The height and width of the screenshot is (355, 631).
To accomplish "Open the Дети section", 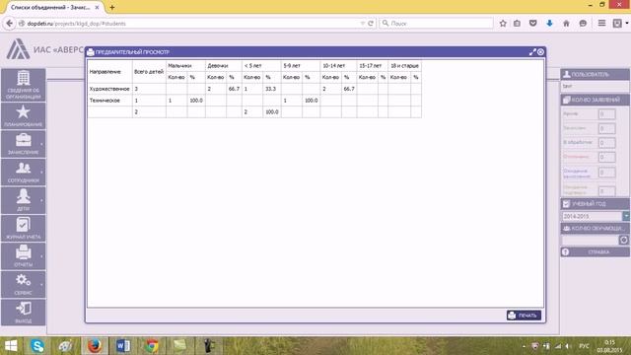I will tap(24, 200).
